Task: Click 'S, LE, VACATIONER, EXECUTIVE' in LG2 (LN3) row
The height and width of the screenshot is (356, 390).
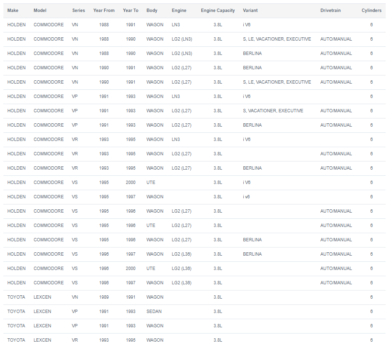Action: point(277,39)
